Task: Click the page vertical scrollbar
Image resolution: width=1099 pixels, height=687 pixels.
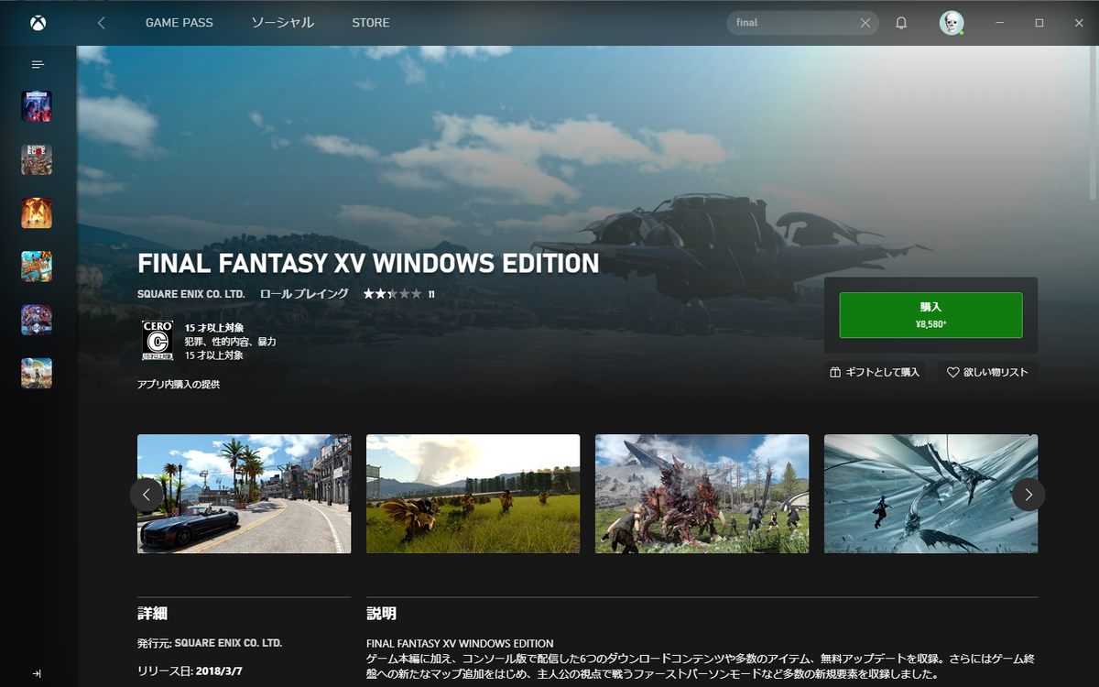Action: [x=1094, y=124]
